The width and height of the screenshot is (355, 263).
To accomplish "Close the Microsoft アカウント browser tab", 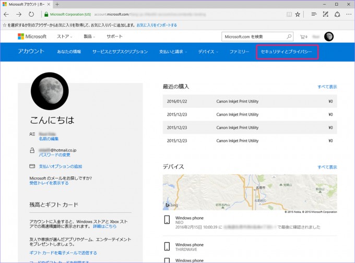I will point(49,4).
